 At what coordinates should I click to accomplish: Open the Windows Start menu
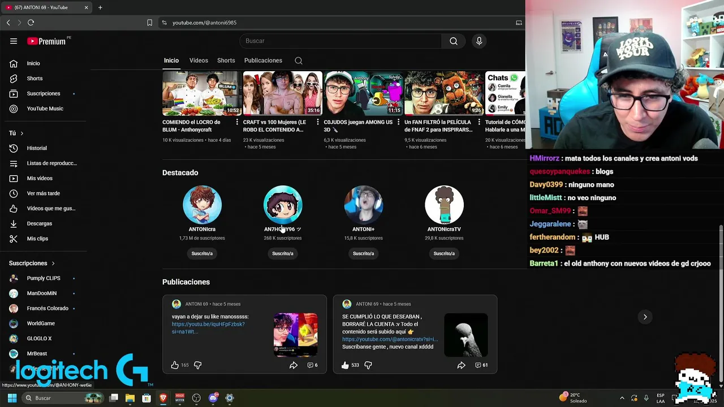pyautogui.click(x=12, y=398)
